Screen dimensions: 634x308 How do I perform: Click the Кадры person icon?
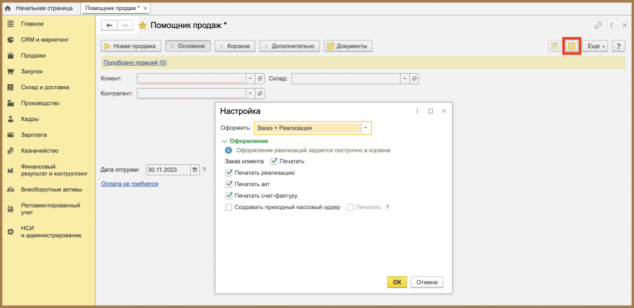11,119
